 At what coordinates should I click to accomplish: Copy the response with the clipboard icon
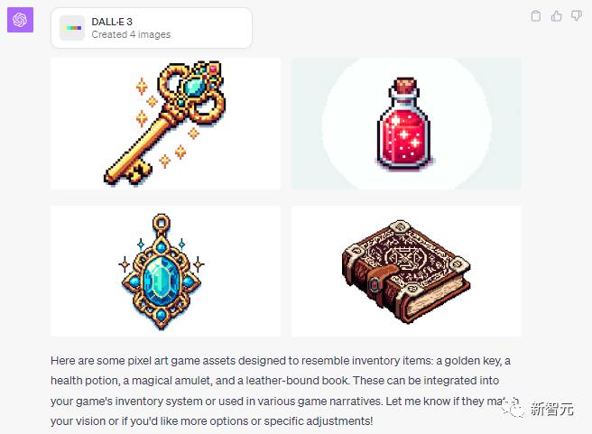pyautogui.click(x=536, y=16)
